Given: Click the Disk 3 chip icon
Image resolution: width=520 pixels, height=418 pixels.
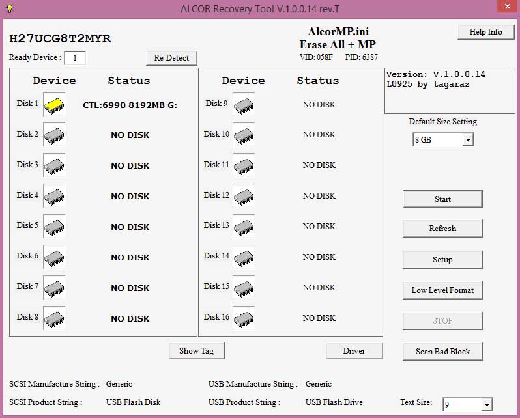Looking at the screenshot, I should (54, 166).
